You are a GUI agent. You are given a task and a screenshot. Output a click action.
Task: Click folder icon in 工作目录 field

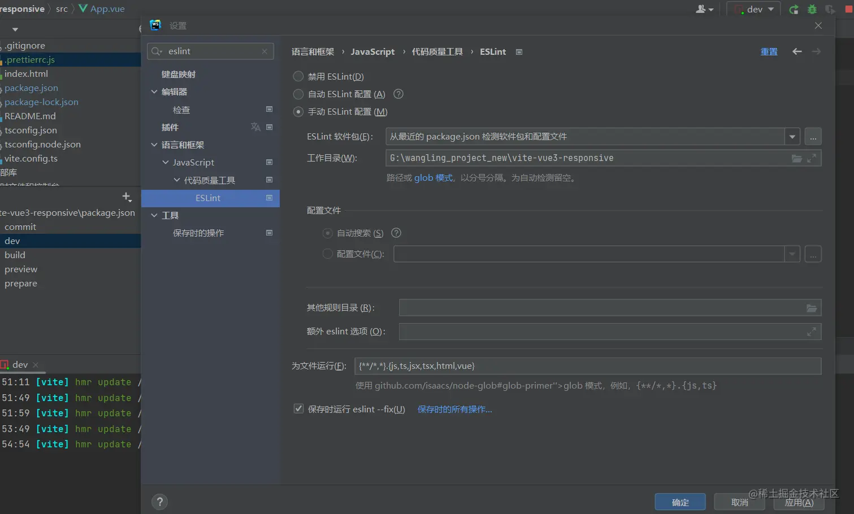coord(797,158)
